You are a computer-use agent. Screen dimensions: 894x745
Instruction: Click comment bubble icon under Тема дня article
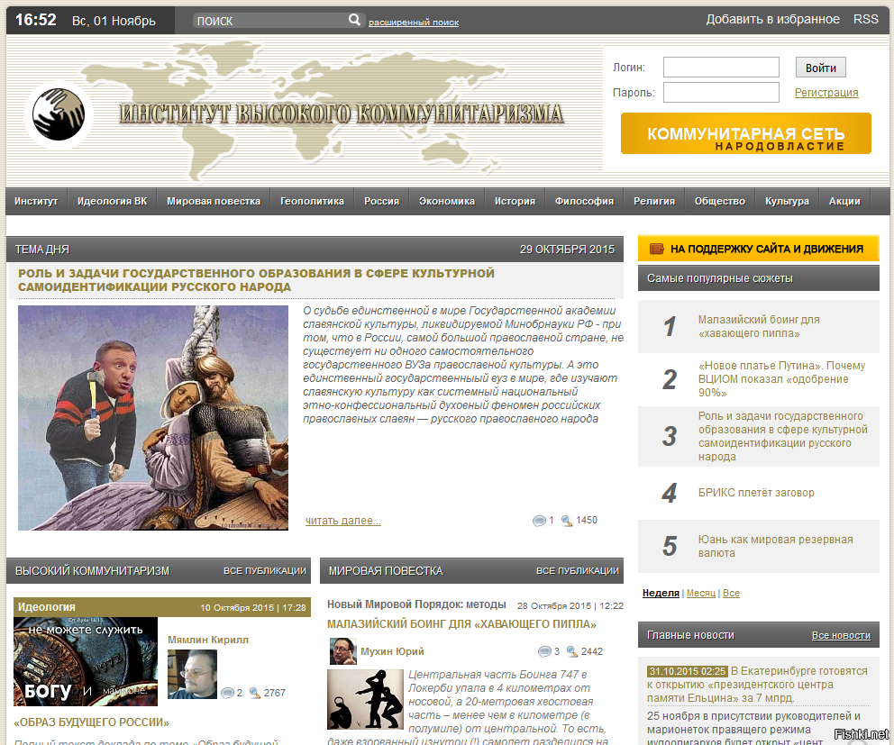click(539, 521)
